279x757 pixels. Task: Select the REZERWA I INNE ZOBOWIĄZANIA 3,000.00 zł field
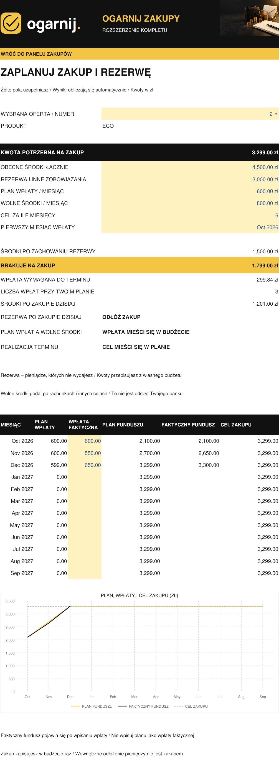[190, 179]
